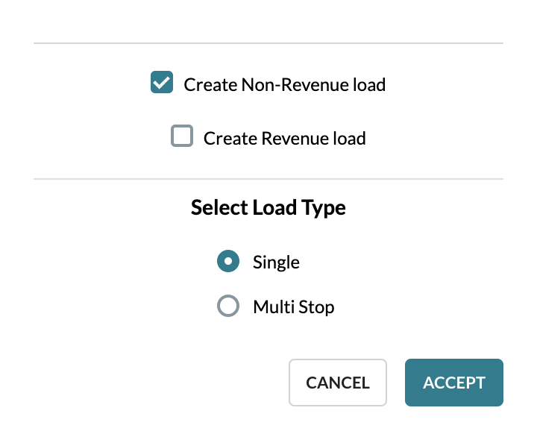Screen dimensions: 537x440
Task: Tick the empty gray-outlined checkbox
Action: pos(182,136)
